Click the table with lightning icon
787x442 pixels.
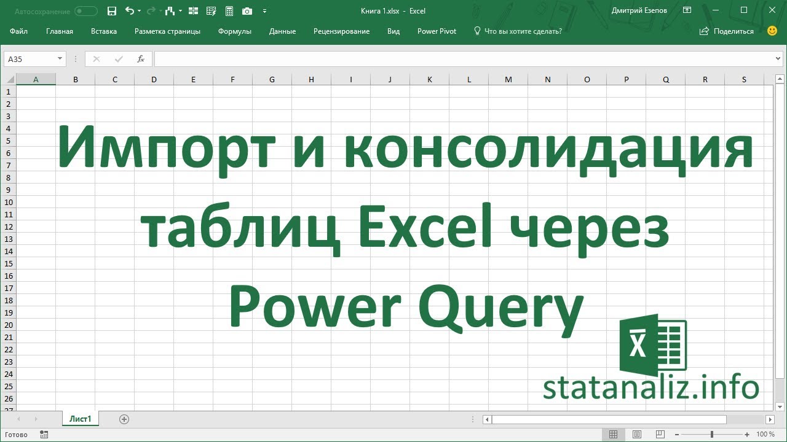point(212,11)
